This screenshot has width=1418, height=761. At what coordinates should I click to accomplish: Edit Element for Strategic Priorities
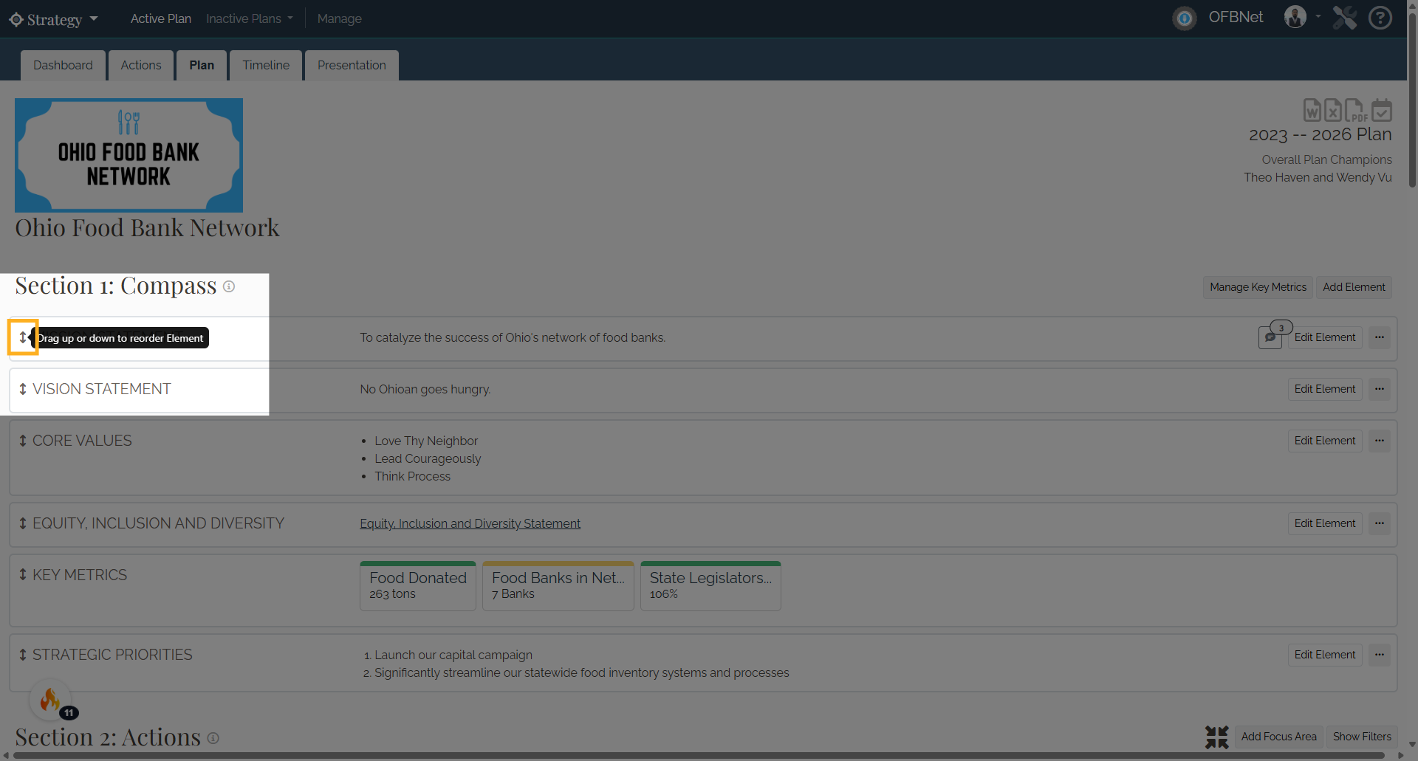click(x=1325, y=655)
